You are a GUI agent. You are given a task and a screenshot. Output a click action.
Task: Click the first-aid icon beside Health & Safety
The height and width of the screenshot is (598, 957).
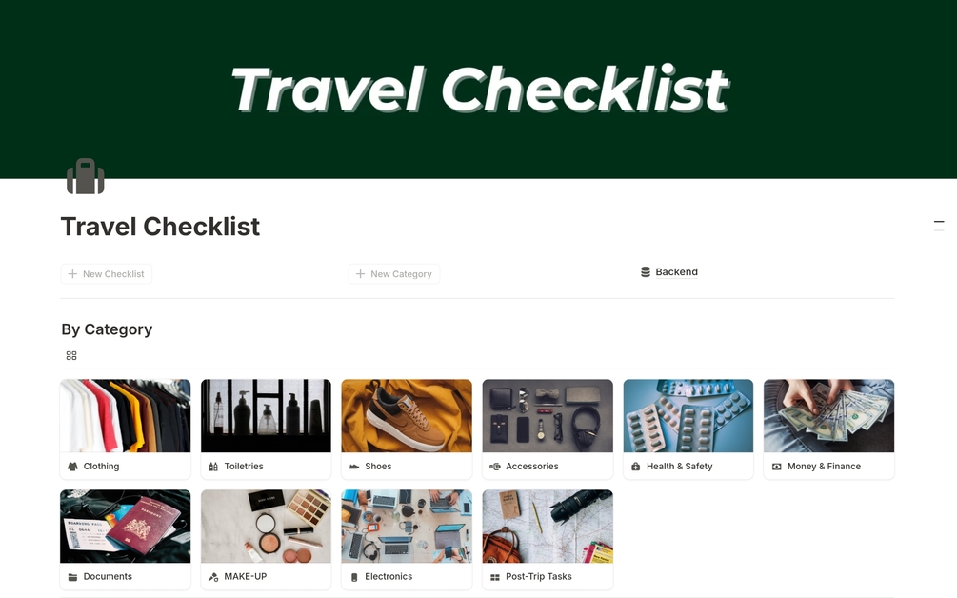(635, 467)
